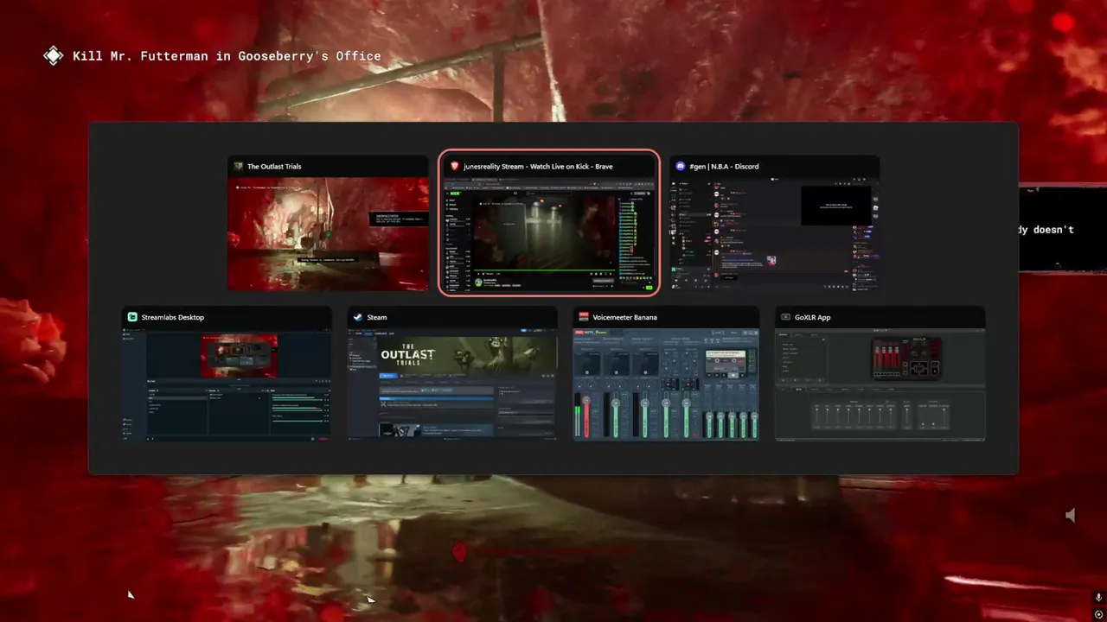Screen dimensions: 1107x622
Task: Switch to the GoXLR App window preview
Action: [x=880, y=385]
